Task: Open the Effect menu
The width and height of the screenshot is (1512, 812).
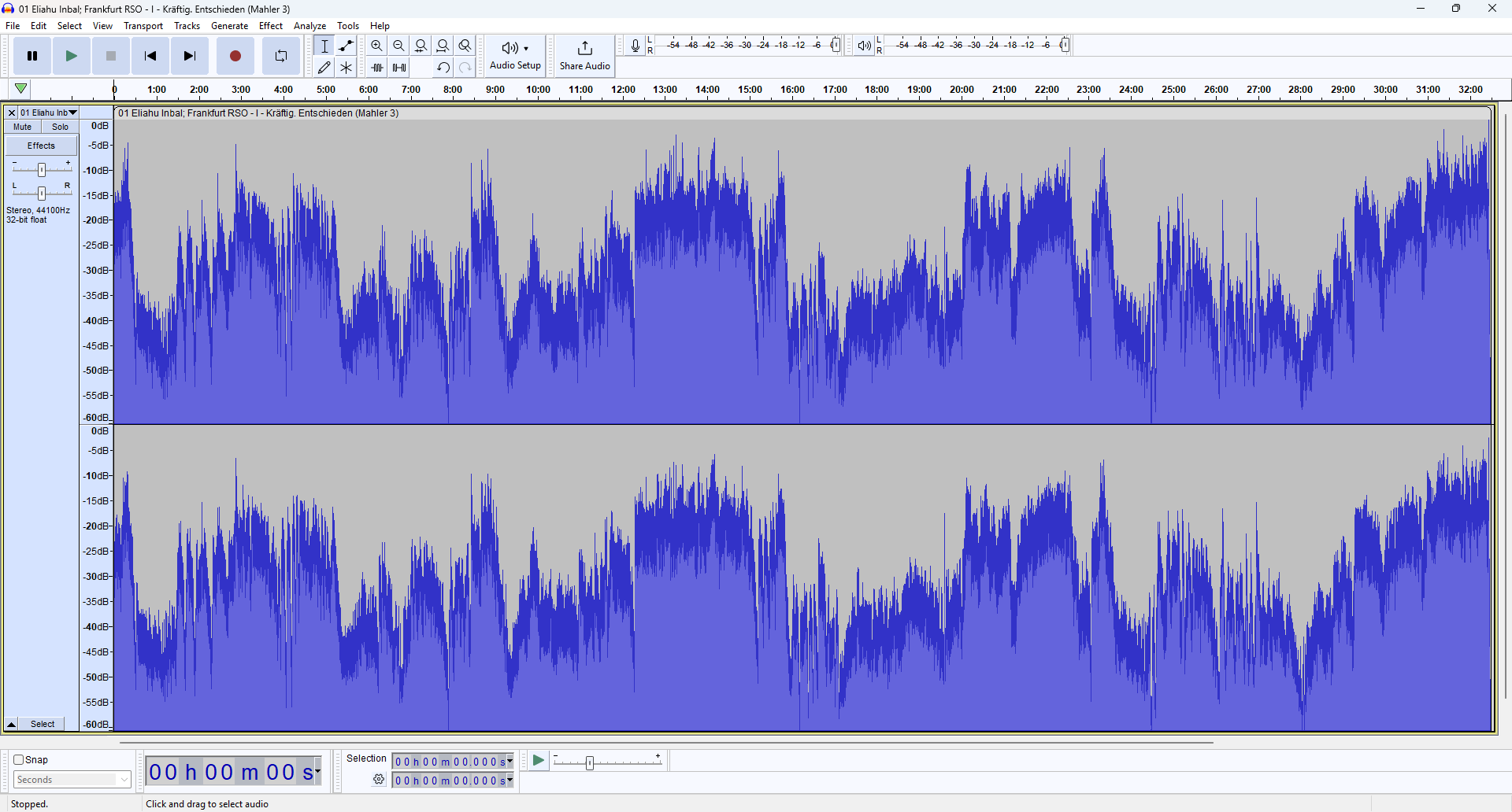Action: [x=270, y=26]
